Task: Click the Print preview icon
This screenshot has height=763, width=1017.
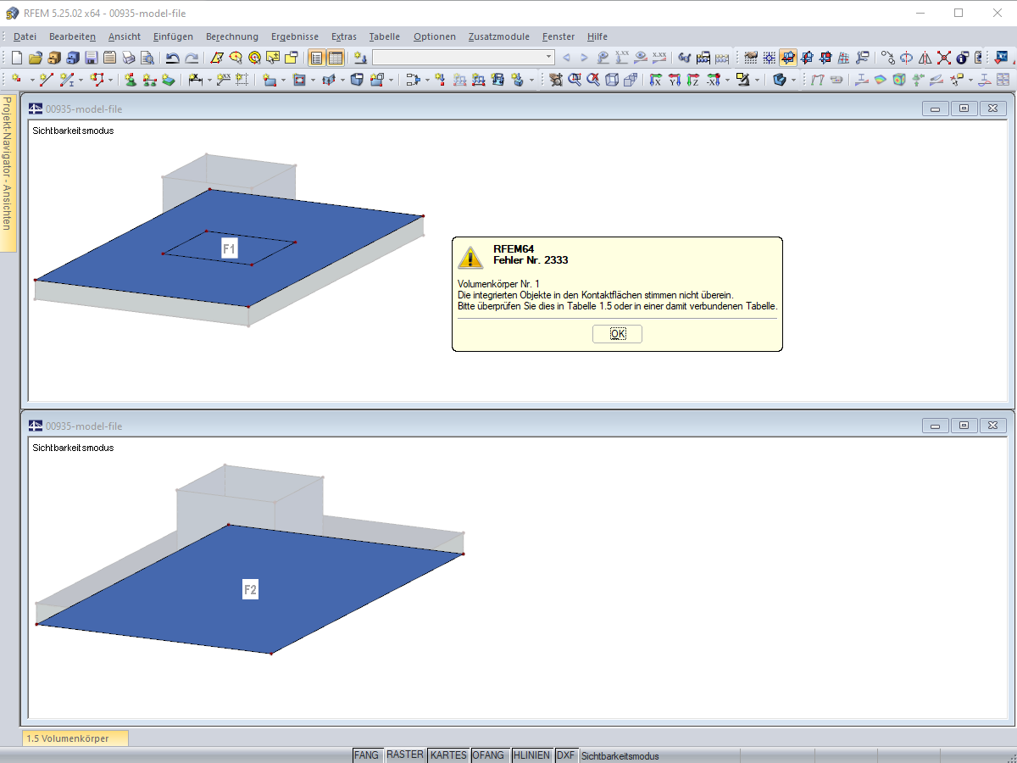Action: click(147, 58)
